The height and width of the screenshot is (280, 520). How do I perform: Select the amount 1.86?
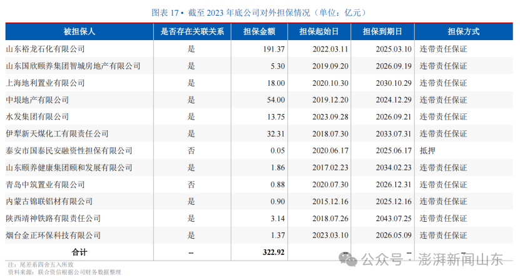point(278,168)
